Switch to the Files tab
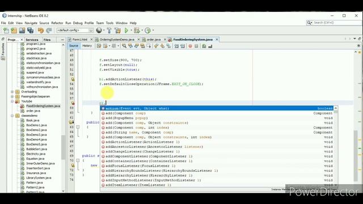Viewport: 363px width, 204px height. (x=47, y=40)
